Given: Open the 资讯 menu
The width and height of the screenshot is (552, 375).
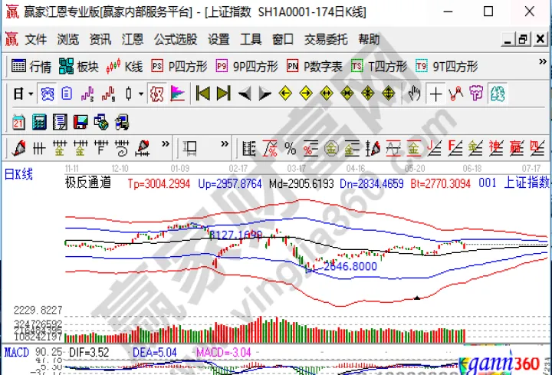Looking at the screenshot, I should 100,39.
